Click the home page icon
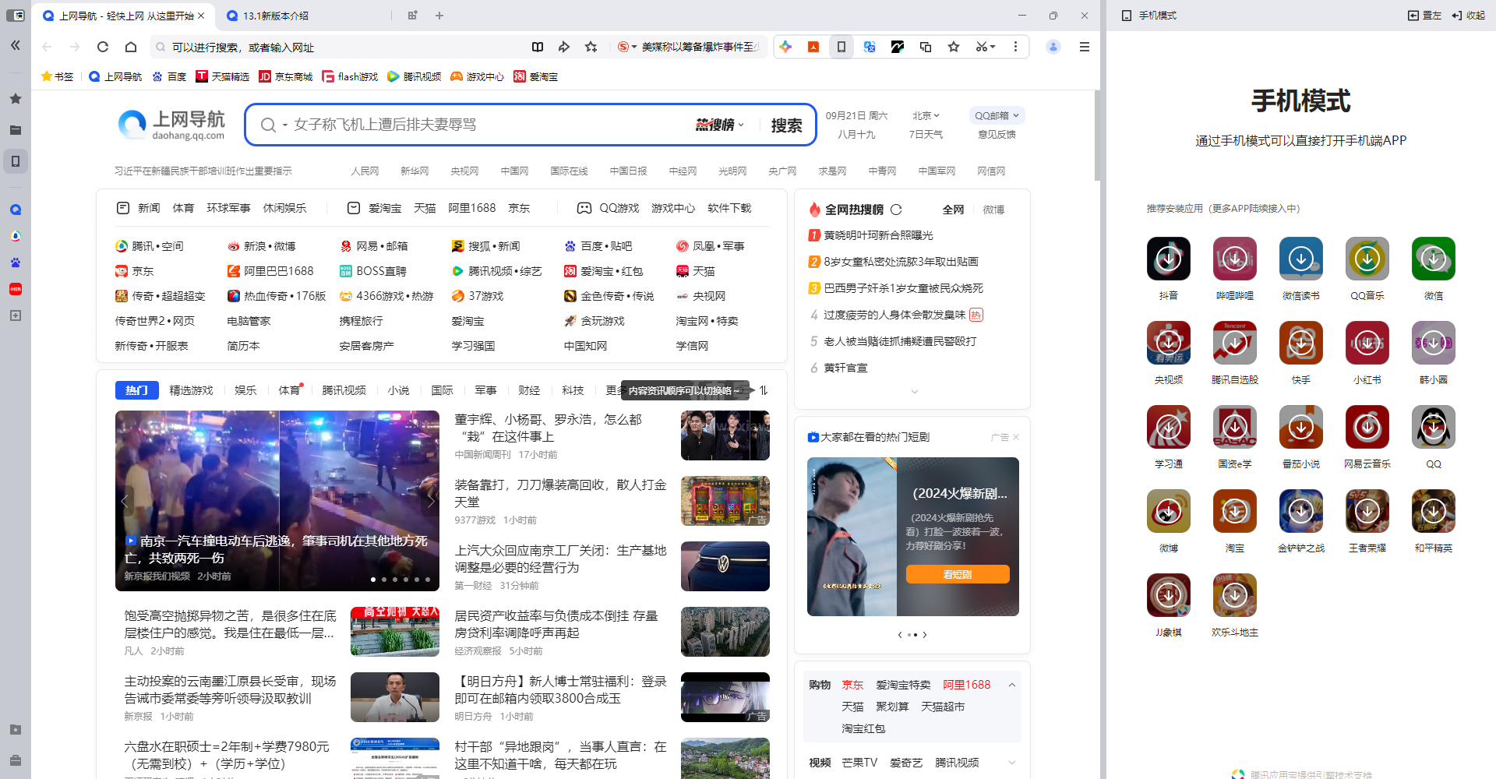This screenshot has width=1496, height=779. click(131, 47)
